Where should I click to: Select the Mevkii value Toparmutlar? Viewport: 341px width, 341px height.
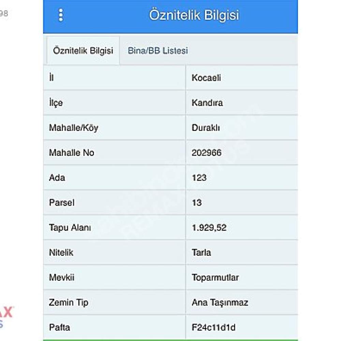coord(215,278)
